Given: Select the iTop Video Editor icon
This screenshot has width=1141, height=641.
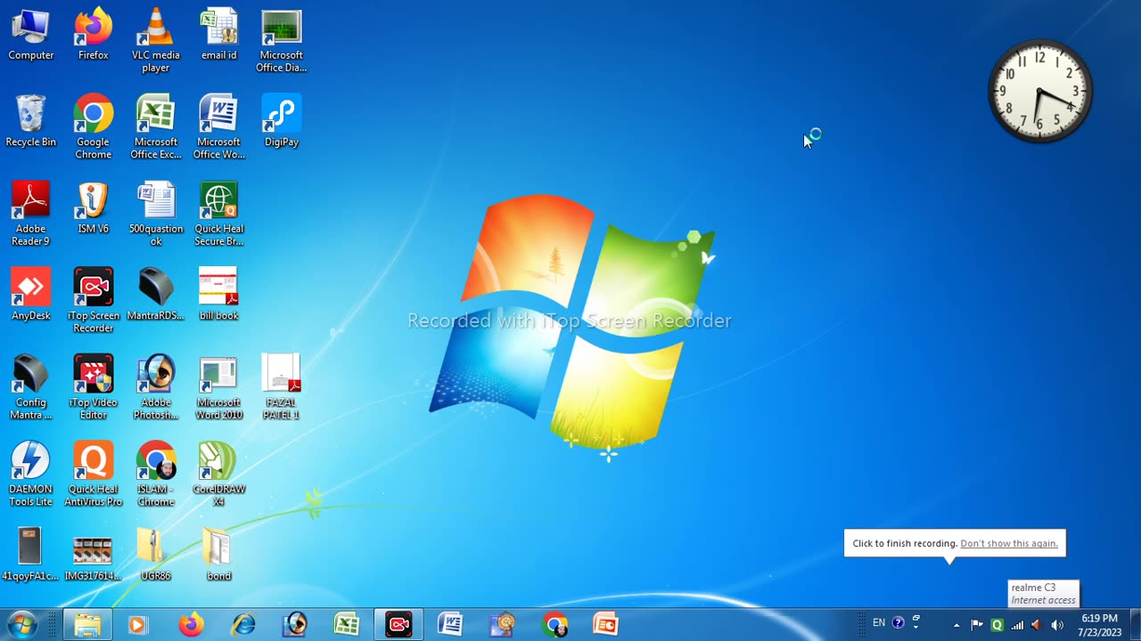Looking at the screenshot, I should point(93,388).
